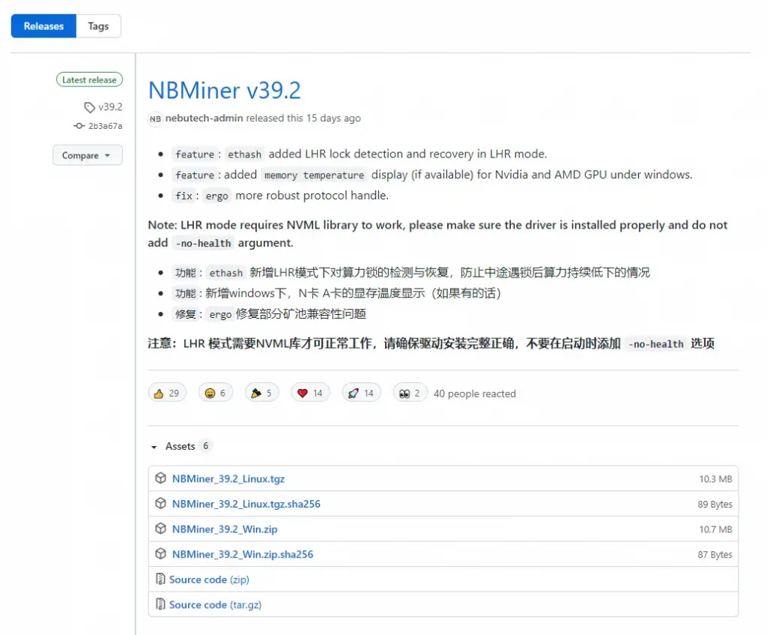Switch to the Tags tab

98,26
